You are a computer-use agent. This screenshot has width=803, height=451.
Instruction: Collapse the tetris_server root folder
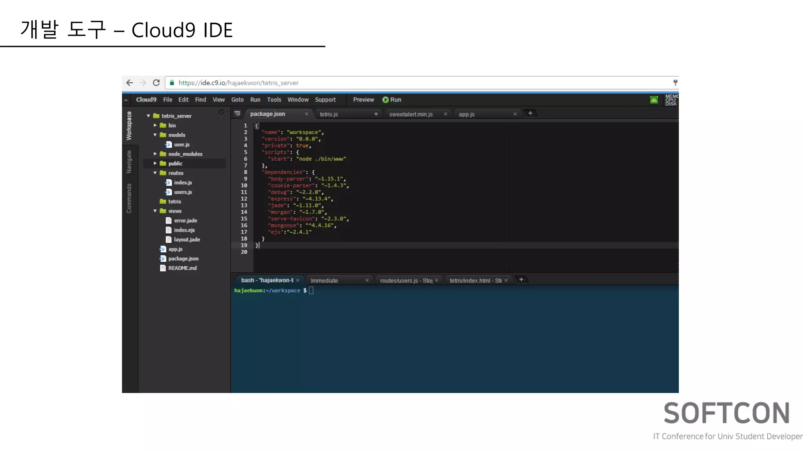(149, 116)
